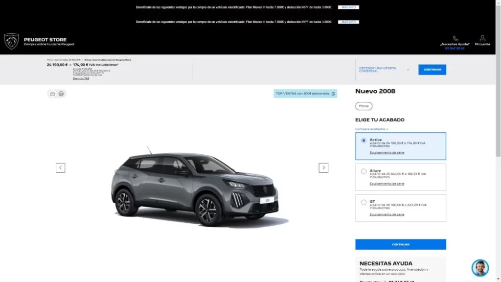Call help phone number 91 347 22 41
The image size is (501, 282).
pos(455,48)
